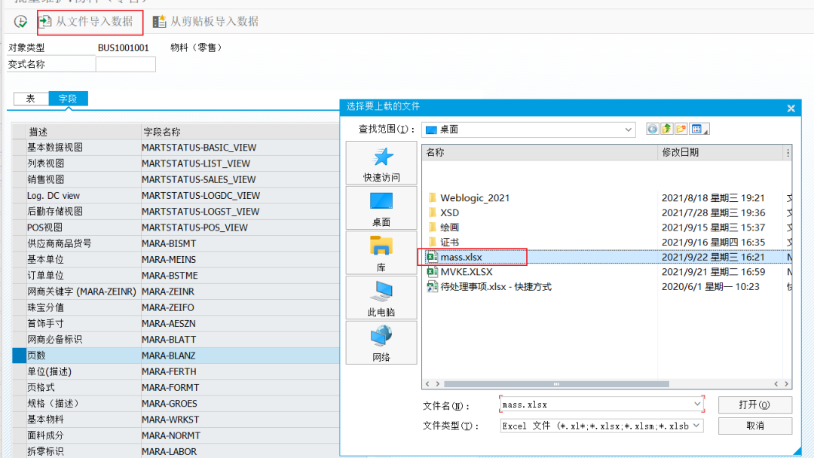Viewport: 814px width, 458px height.
Task: Open 库 libraries in places sidebar
Action: pyautogui.click(x=381, y=253)
